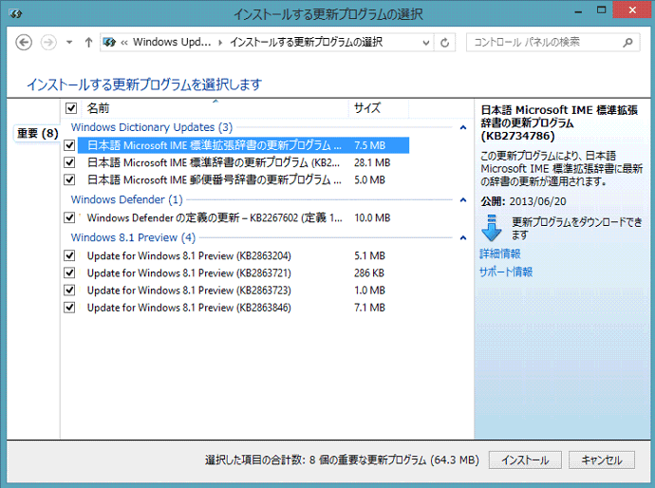Click the インストール button
655x488 pixels.
tap(525, 460)
